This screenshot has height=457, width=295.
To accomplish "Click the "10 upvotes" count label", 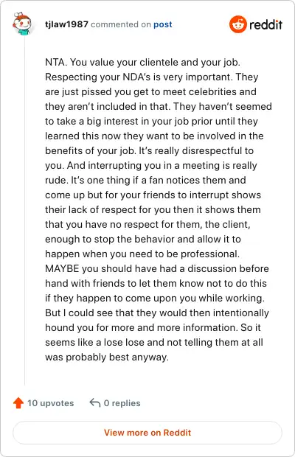I will point(50,403).
